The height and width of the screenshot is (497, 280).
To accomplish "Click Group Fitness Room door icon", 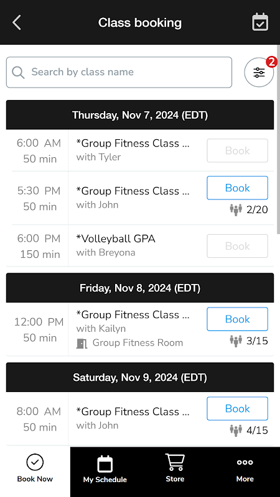I will point(82,344).
